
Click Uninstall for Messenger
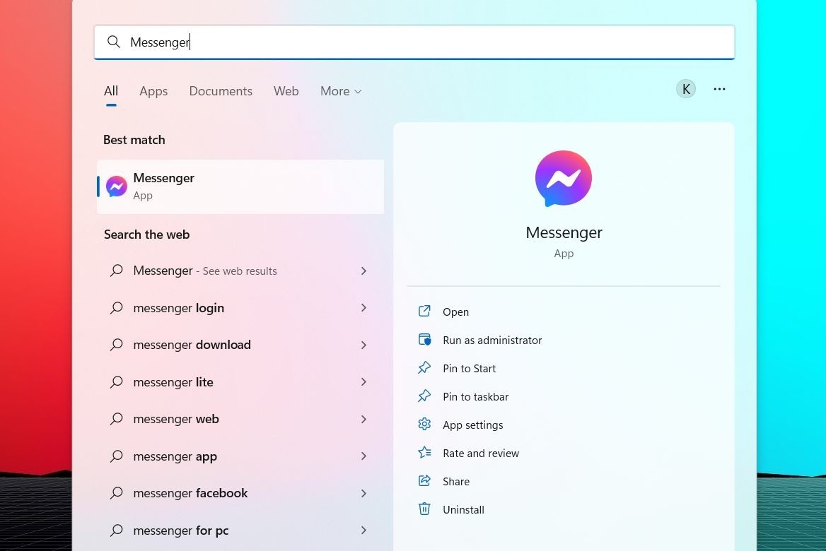pos(463,509)
